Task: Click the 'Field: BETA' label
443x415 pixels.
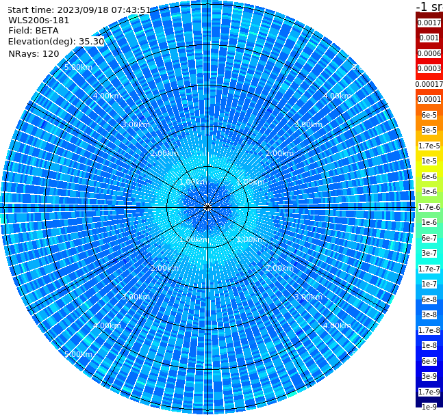Action: (34, 31)
